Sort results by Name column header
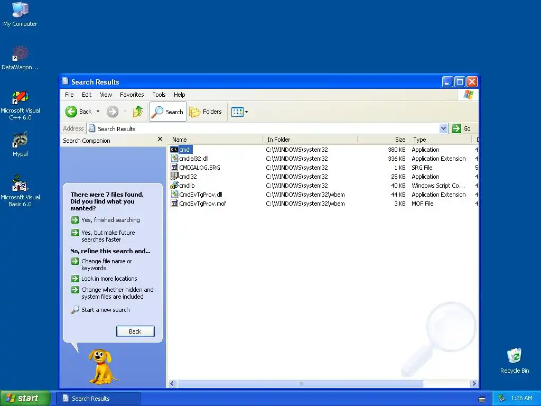The height and width of the screenshot is (406, 541). tap(215, 140)
